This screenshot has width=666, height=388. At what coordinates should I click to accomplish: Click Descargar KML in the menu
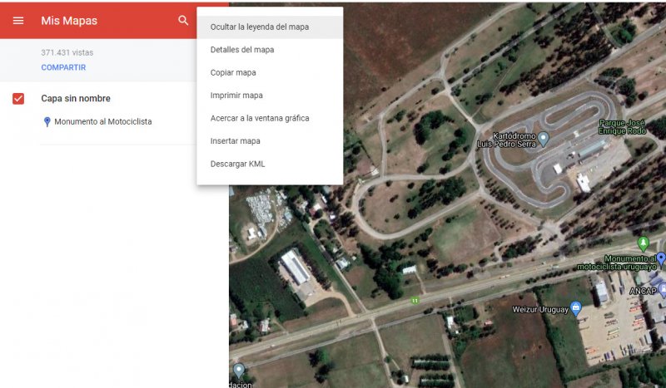[x=270, y=165]
